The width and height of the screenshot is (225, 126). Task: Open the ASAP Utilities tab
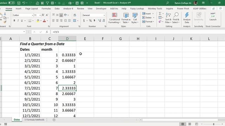200,8
